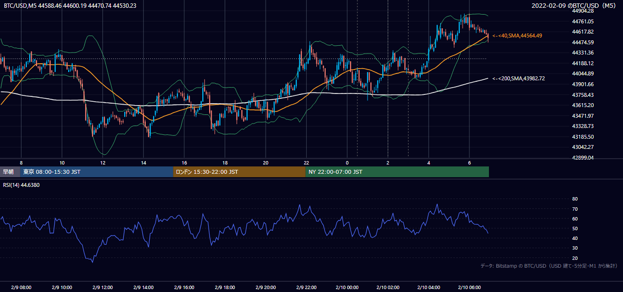
Task: Click the 44188.12 price axis label
Action: click(583, 63)
